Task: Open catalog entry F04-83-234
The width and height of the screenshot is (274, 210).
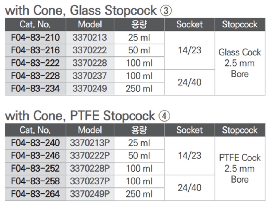Action: pyautogui.click(x=35, y=89)
